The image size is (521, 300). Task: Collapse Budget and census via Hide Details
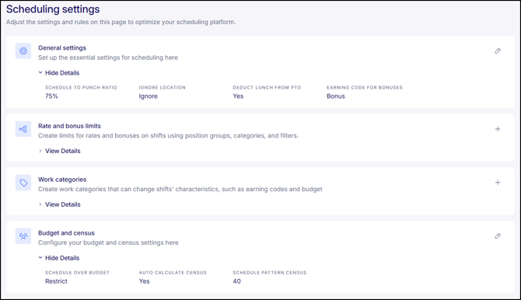point(59,258)
